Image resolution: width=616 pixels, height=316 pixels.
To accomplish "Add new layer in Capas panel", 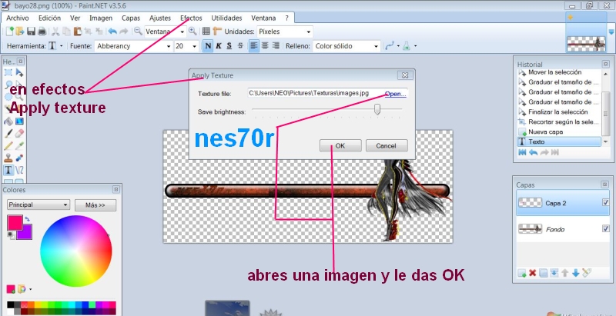I will tap(522, 273).
